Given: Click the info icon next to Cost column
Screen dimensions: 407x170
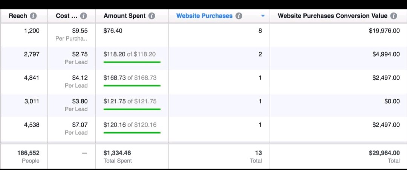Looking at the screenshot, I should point(83,16).
